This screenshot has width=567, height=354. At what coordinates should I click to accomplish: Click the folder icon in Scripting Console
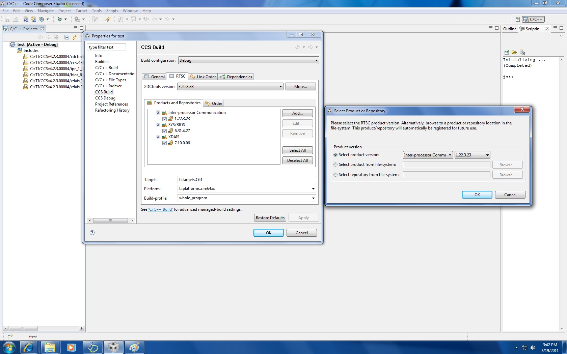point(514,52)
